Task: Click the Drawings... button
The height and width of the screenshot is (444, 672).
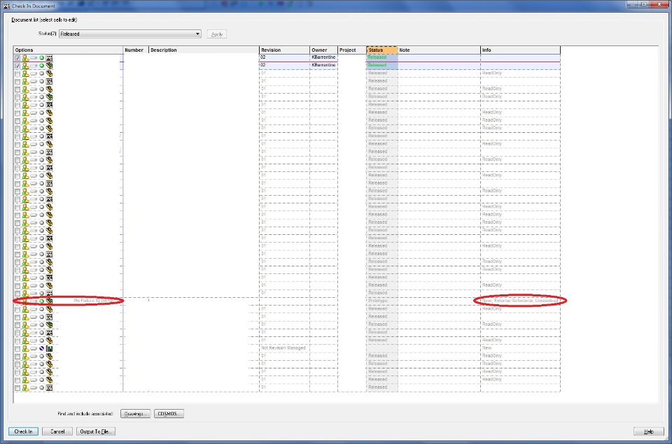Action: click(135, 414)
